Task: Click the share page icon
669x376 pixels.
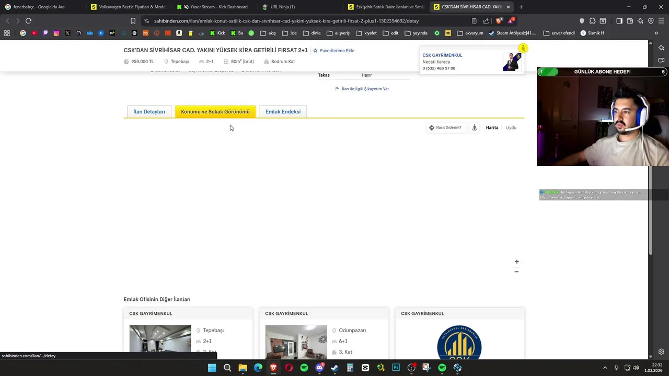Action: pos(486,21)
